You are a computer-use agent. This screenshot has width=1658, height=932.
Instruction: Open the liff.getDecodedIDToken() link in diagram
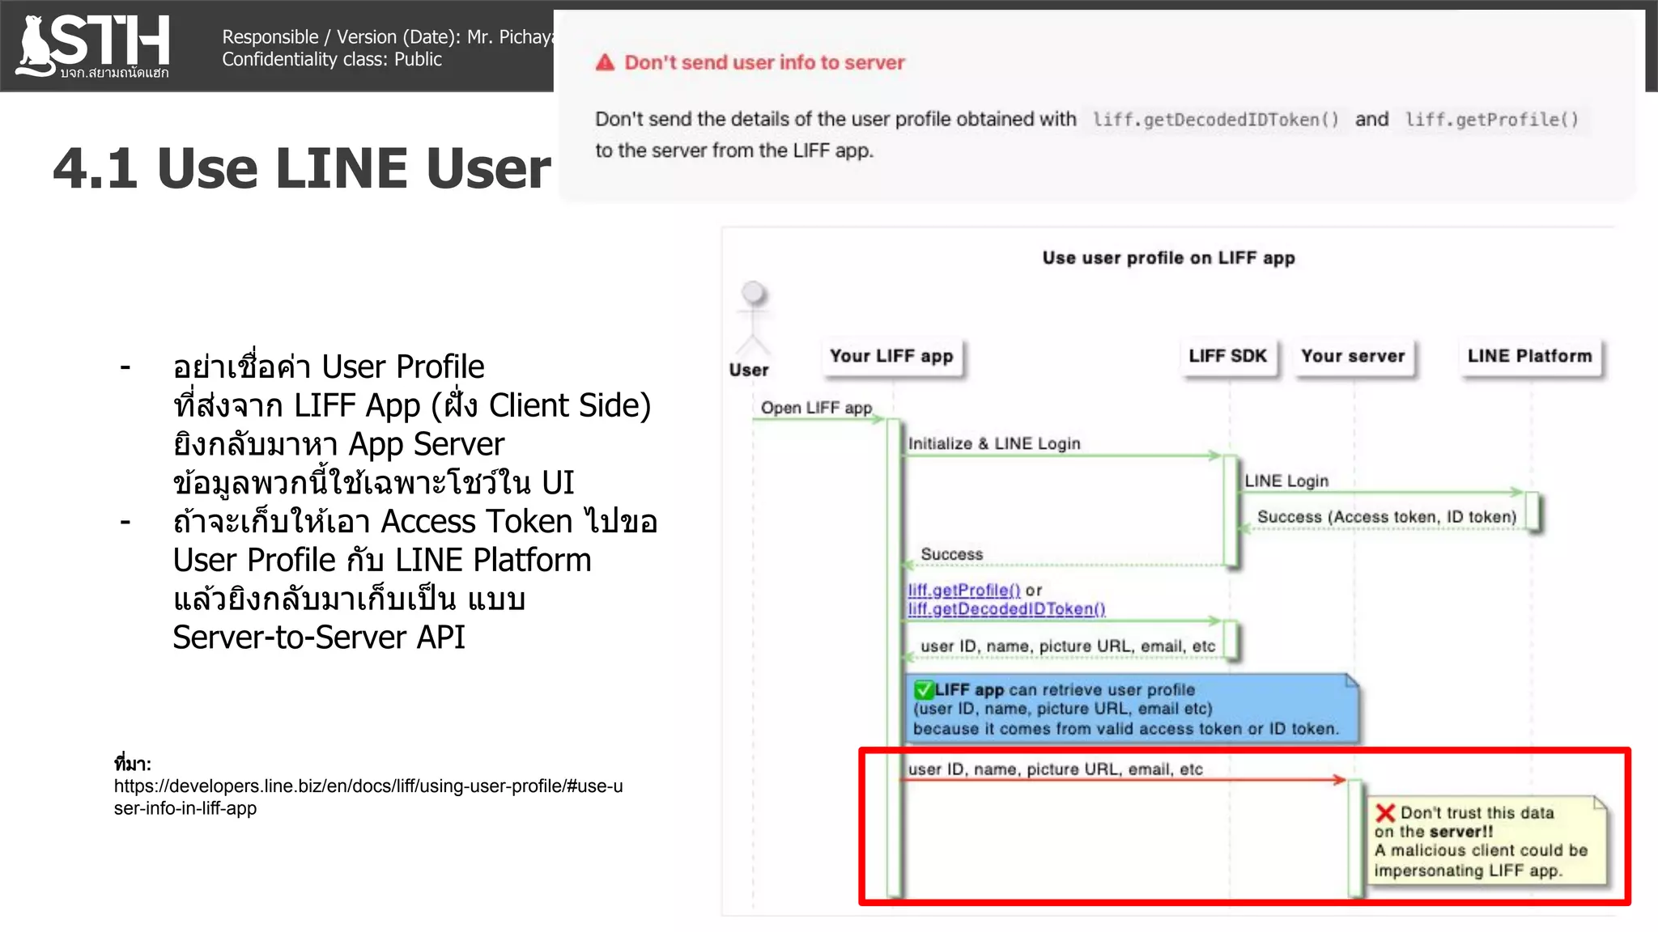1006,608
